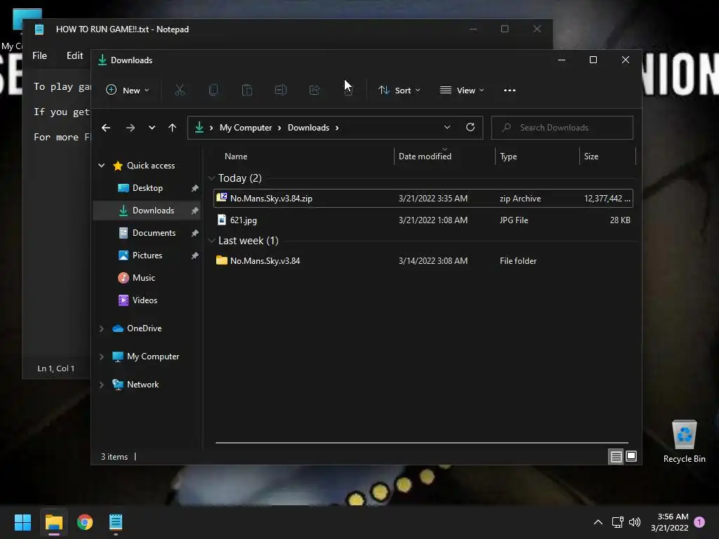Click the 621.jpg file icon

221,220
